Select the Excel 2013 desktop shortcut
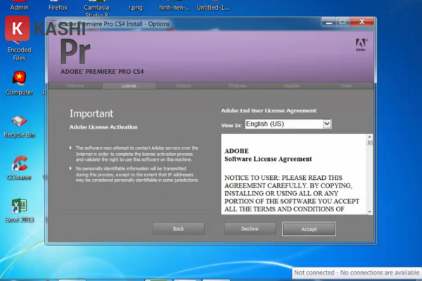 [x=19, y=209]
